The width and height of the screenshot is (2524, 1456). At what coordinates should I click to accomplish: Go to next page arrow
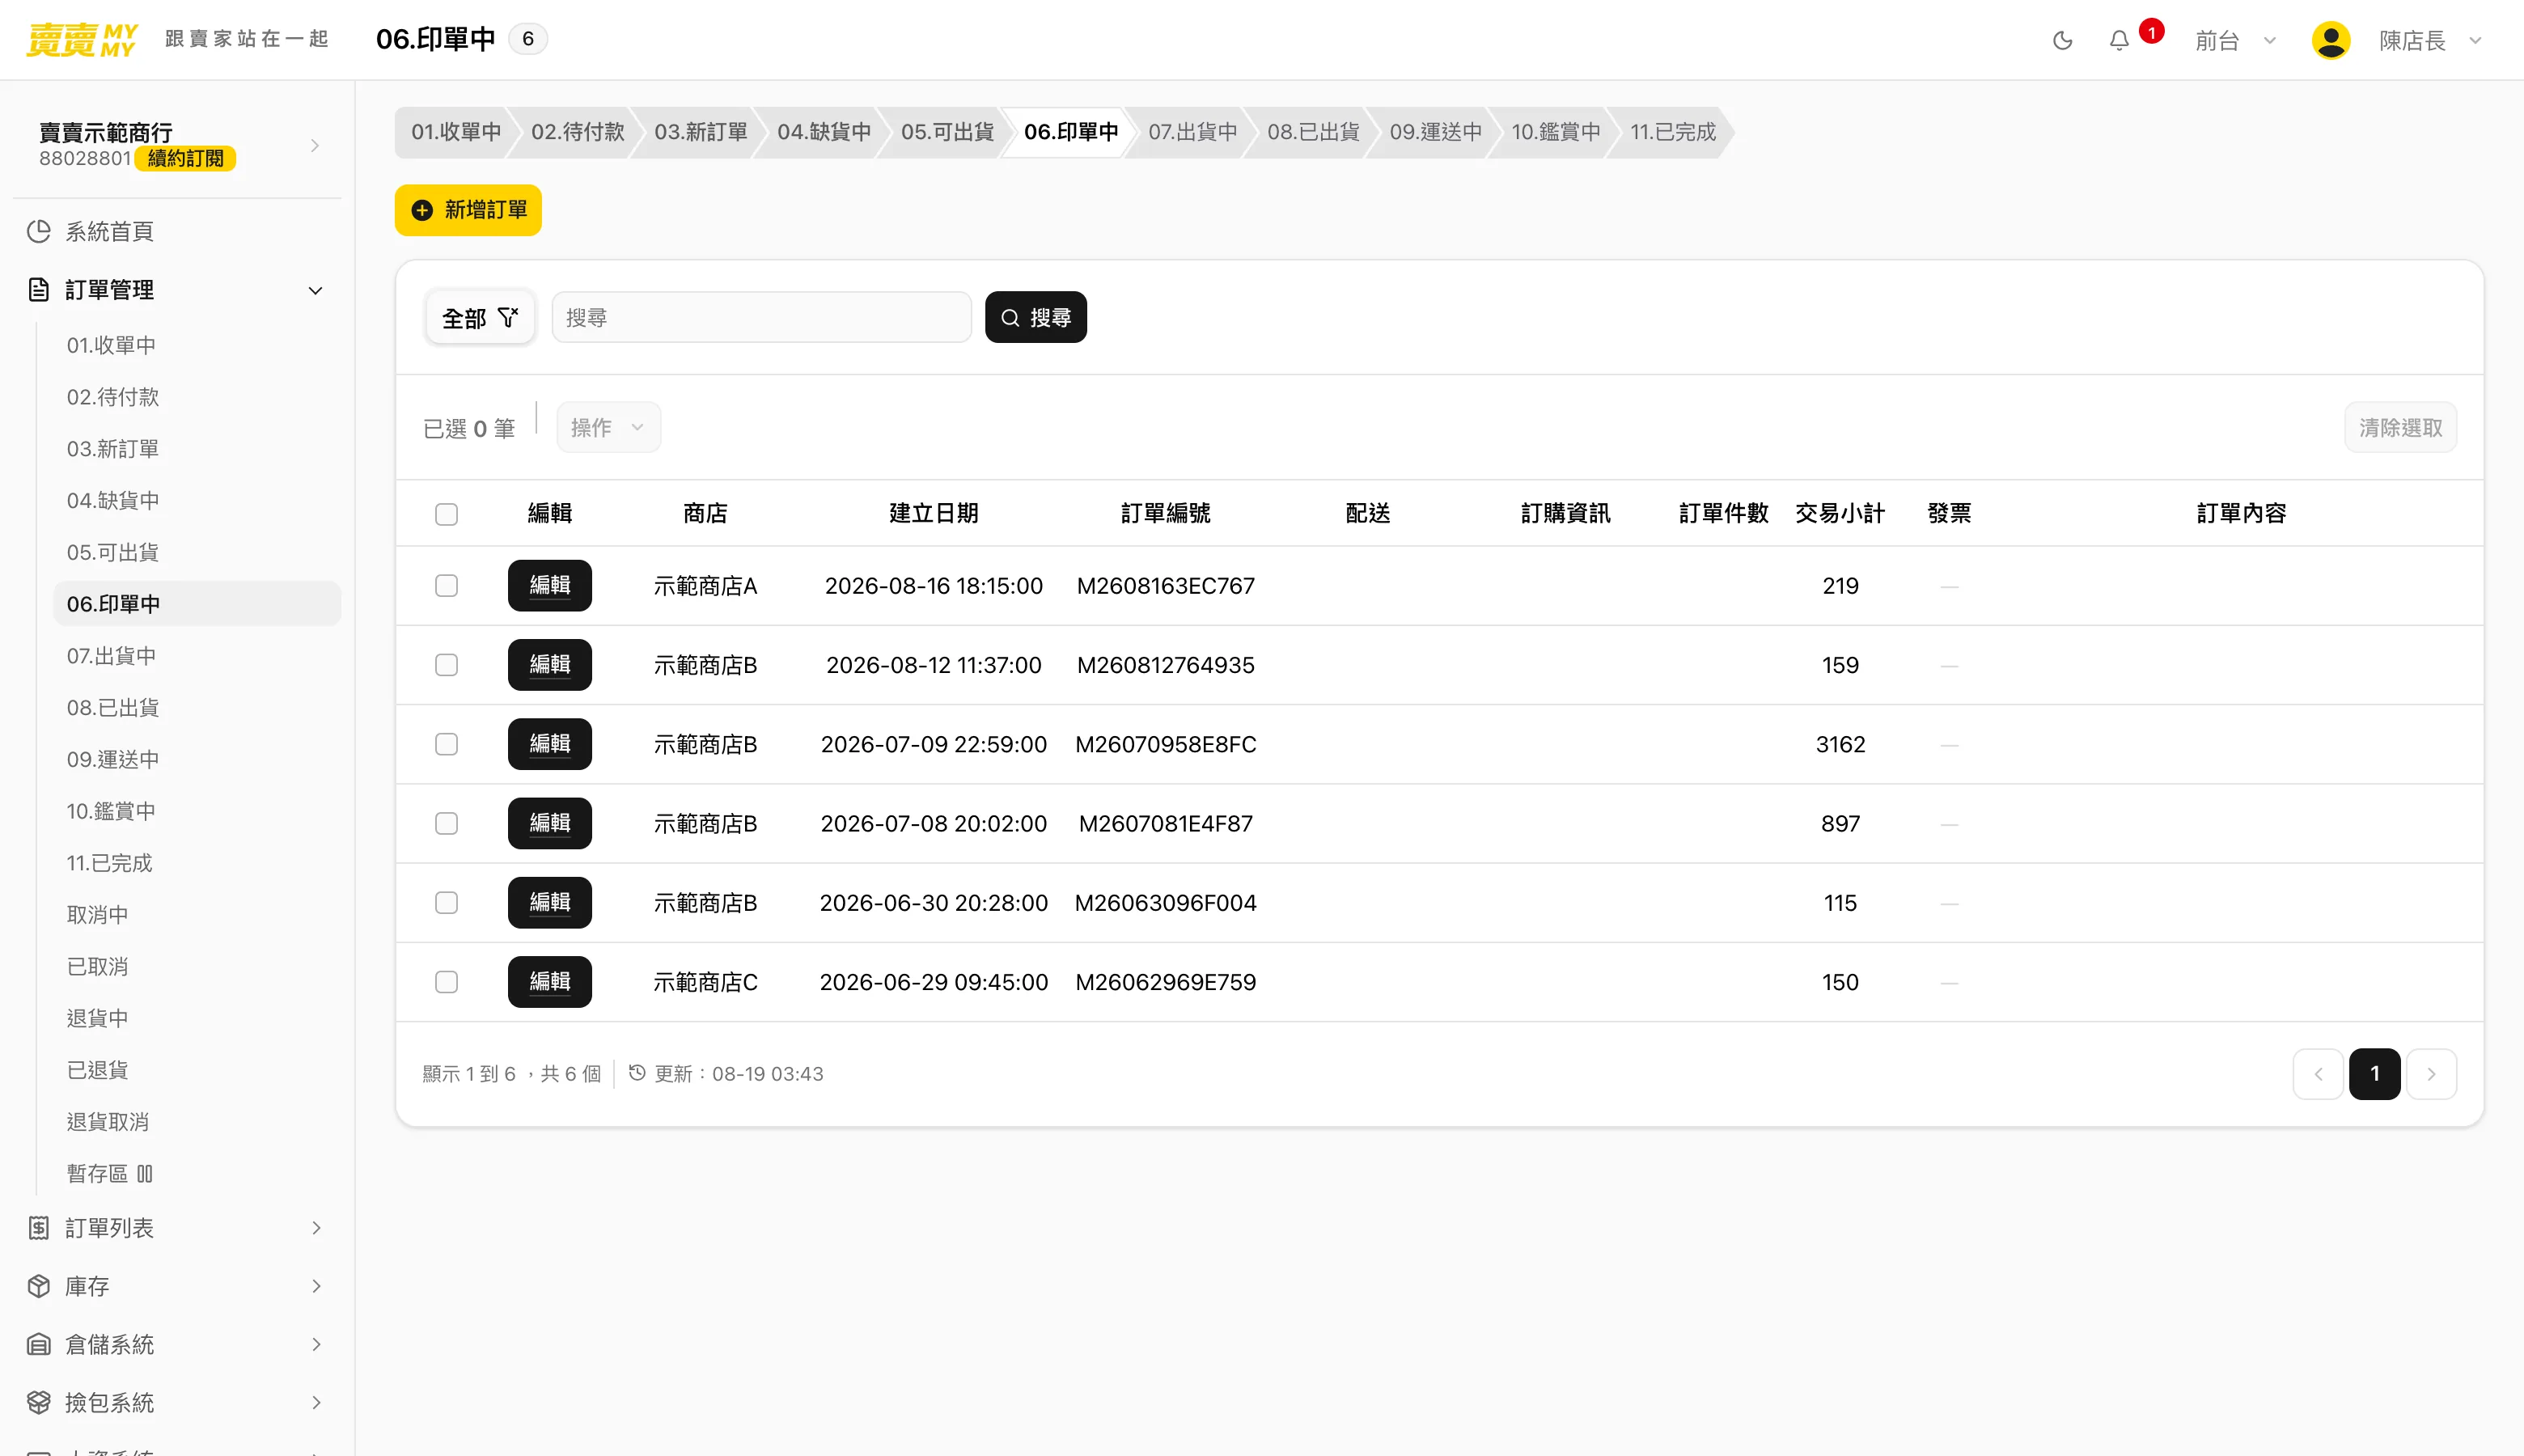[2432, 1074]
